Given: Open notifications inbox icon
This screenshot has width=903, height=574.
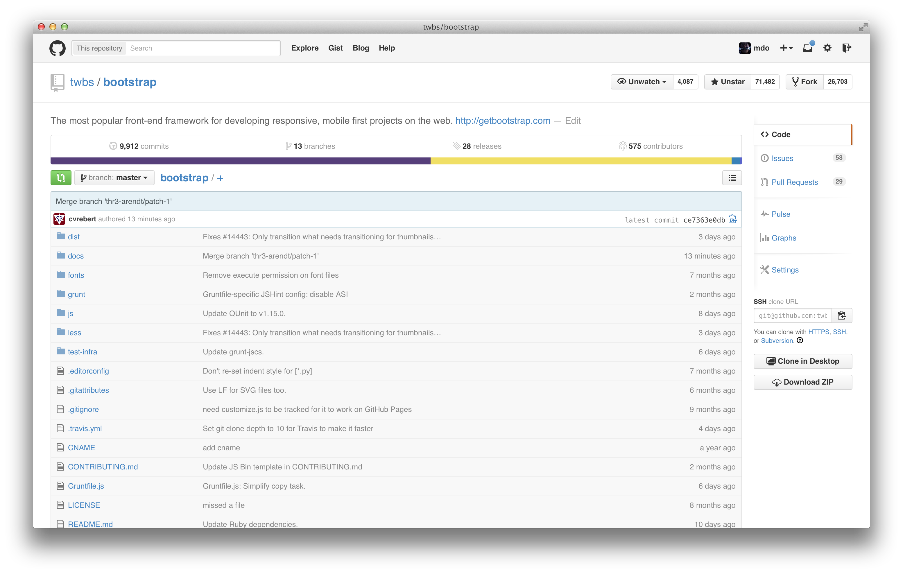Looking at the screenshot, I should [x=808, y=48].
